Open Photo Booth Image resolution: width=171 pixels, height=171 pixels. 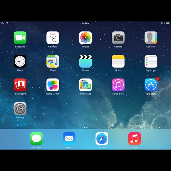(20, 85)
